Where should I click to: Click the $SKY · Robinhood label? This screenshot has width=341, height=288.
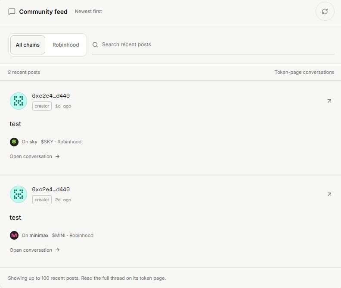pyautogui.click(x=61, y=142)
